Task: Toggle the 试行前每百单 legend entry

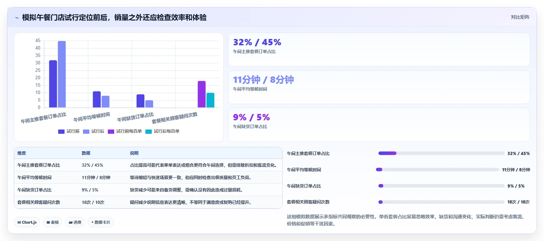Action: tap(125, 132)
